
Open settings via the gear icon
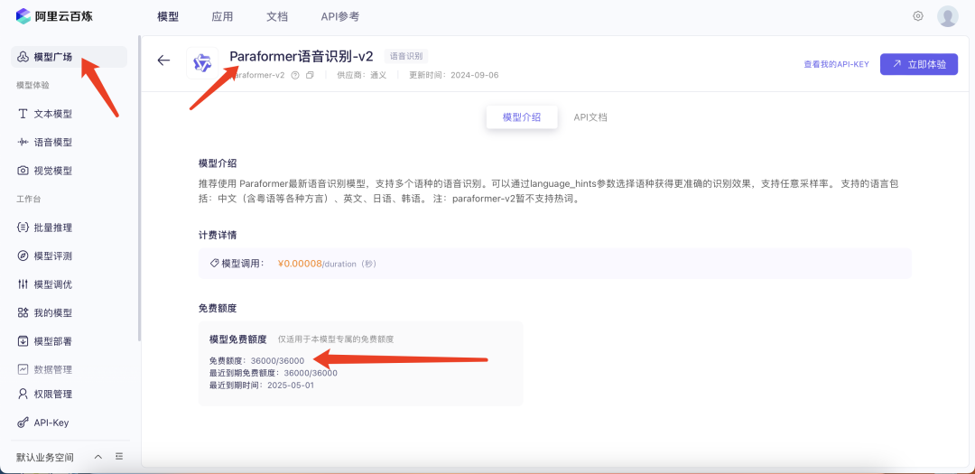tap(918, 16)
